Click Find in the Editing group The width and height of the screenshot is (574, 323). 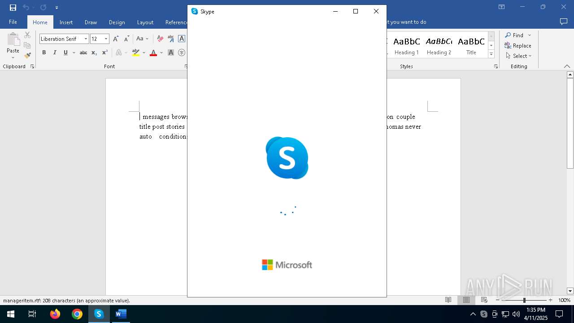tap(514, 35)
